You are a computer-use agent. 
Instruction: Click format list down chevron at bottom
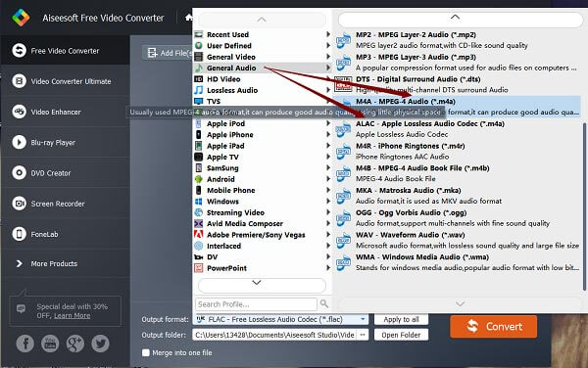[x=461, y=303]
